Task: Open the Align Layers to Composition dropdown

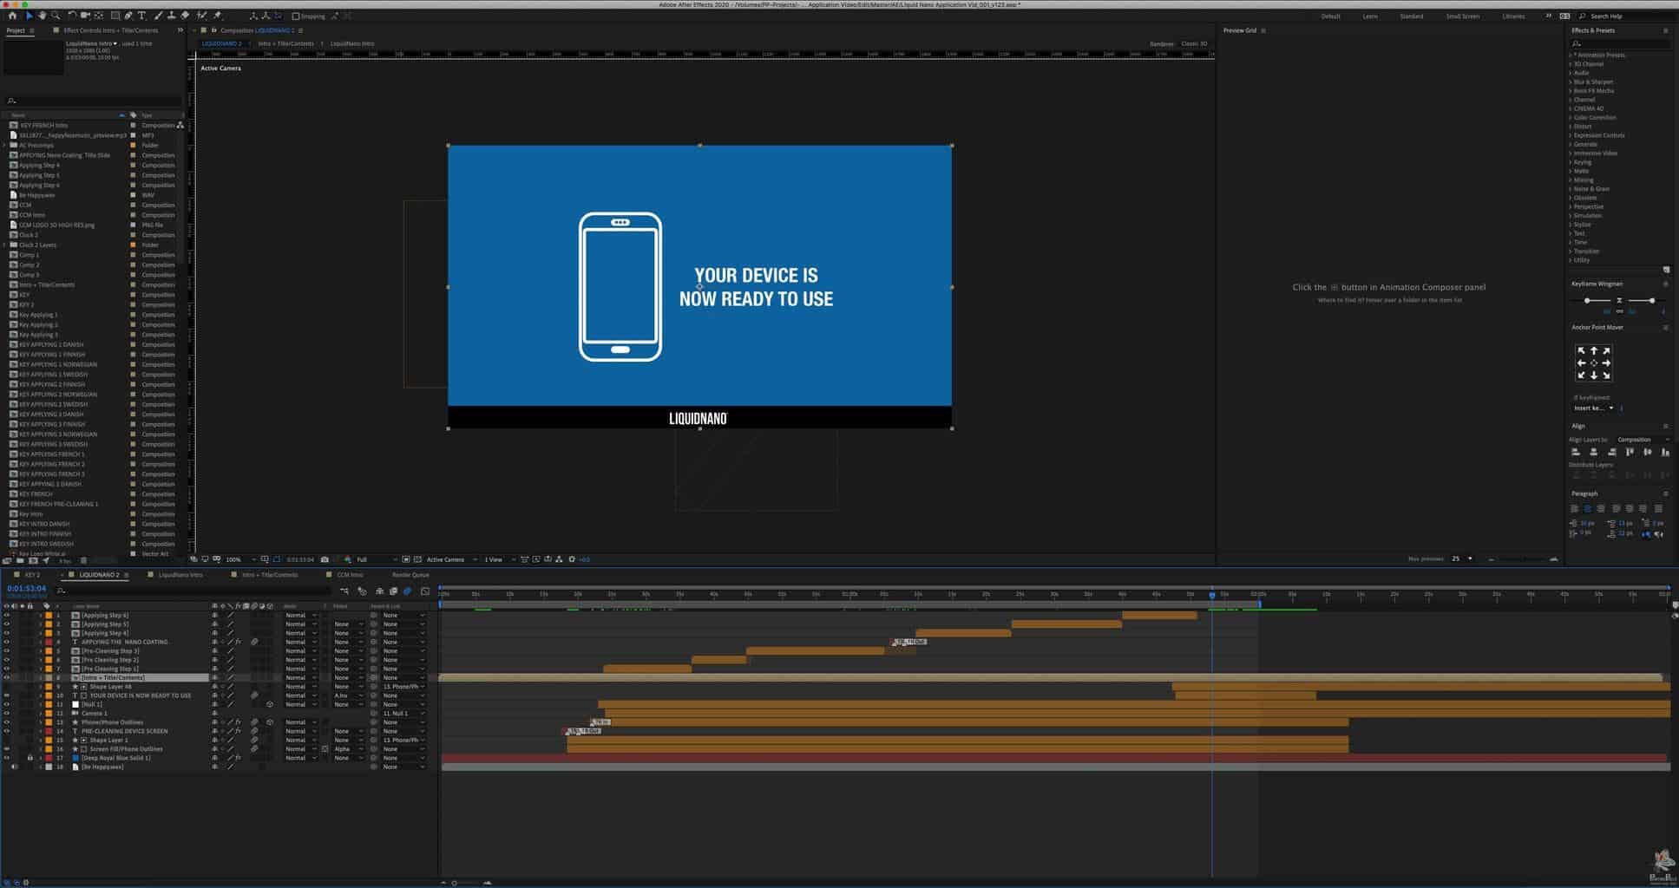Action: coord(1640,440)
